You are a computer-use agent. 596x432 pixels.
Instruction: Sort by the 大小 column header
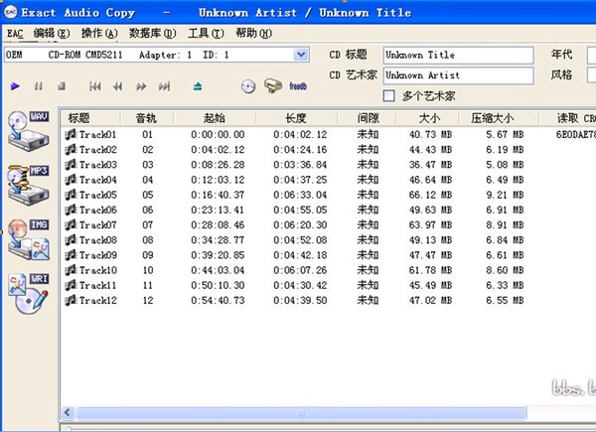point(428,118)
